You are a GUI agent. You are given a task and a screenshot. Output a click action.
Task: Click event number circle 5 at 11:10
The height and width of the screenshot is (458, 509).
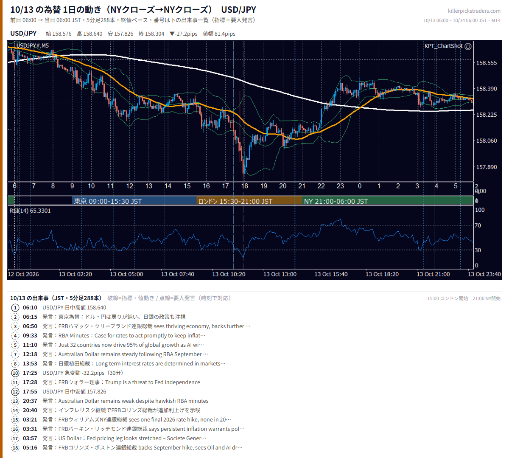15,345
